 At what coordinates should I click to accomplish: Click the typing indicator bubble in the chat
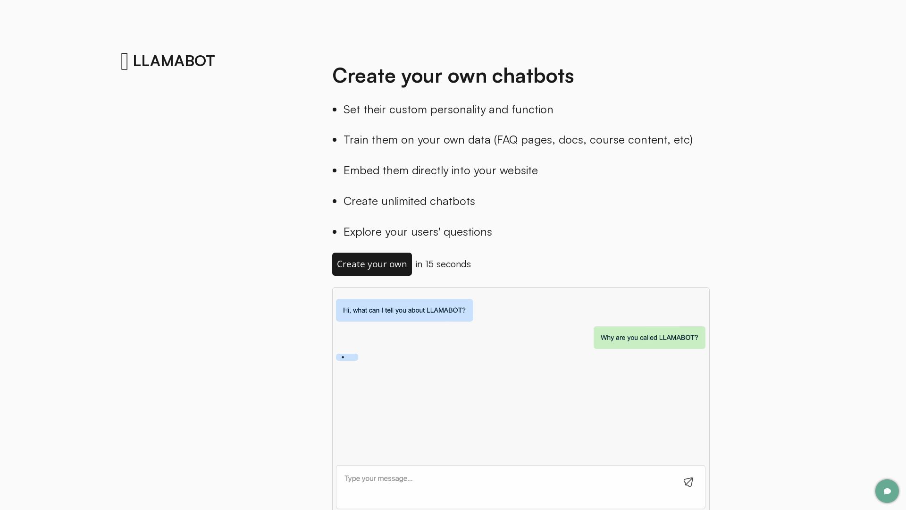(x=347, y=357)
